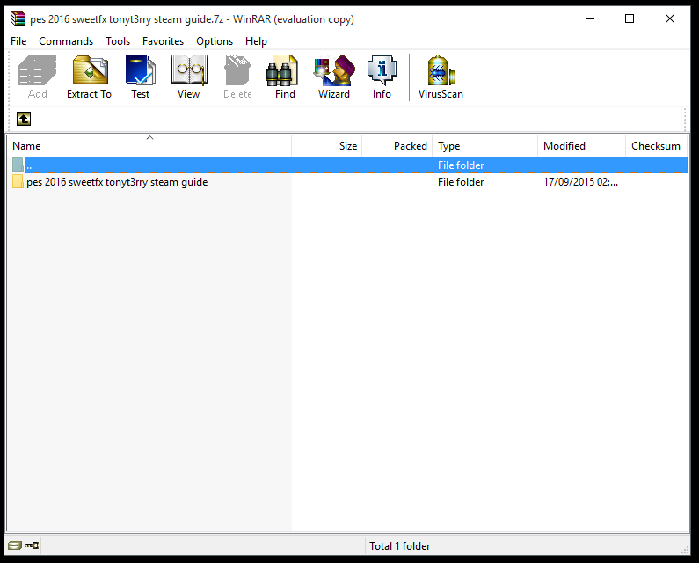The height and width of the screenshot is (563, 699).
Task: Open the Commands menu
Action: [66, 41]
